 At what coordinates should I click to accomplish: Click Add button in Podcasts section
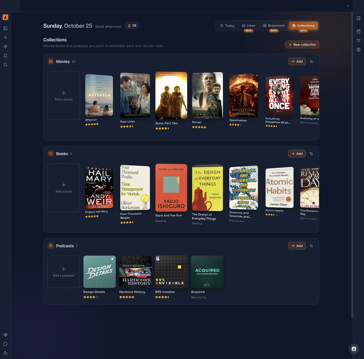tap(297, 246)
